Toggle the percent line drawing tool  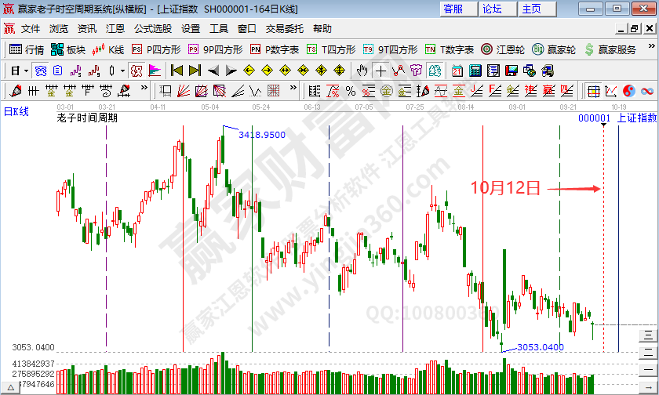pyautogui.click(x=350, y=91)
